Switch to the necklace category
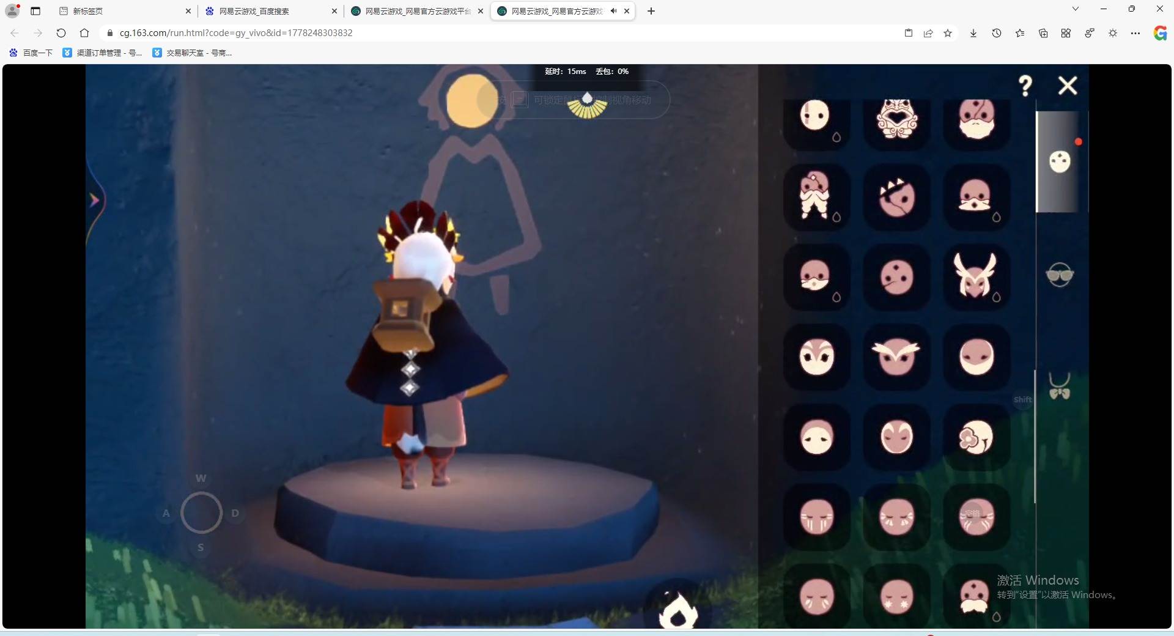Viewport: 1174px width, 636px height. pos(1060,386)
